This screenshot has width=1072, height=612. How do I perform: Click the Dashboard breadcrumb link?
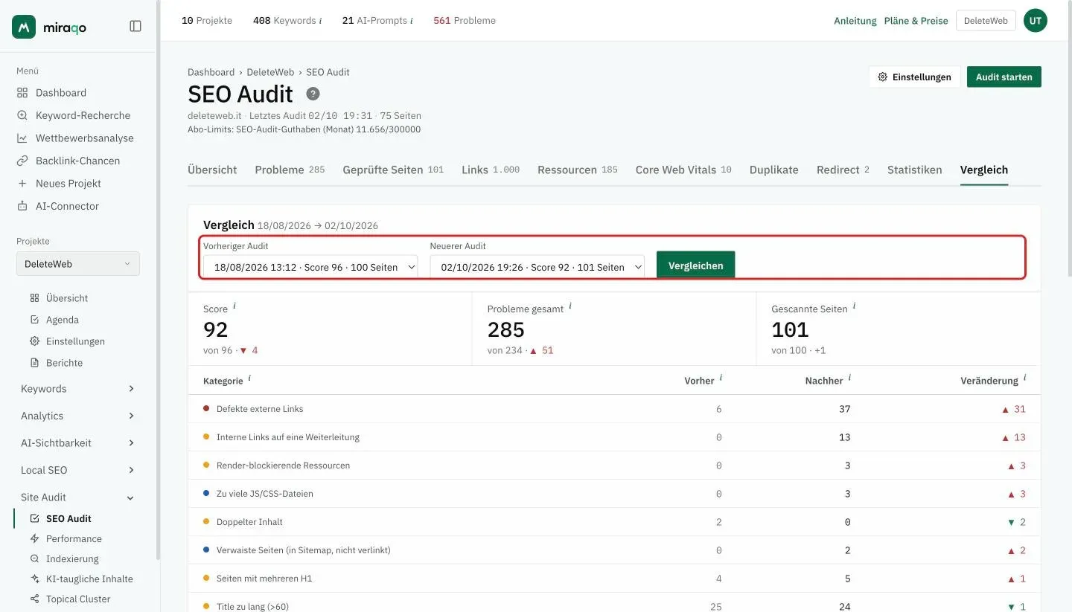click(x=211, y=72)
